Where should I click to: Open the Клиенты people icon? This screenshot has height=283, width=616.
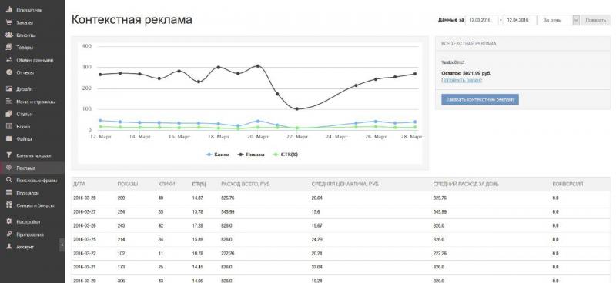click(x=8, y=35)
